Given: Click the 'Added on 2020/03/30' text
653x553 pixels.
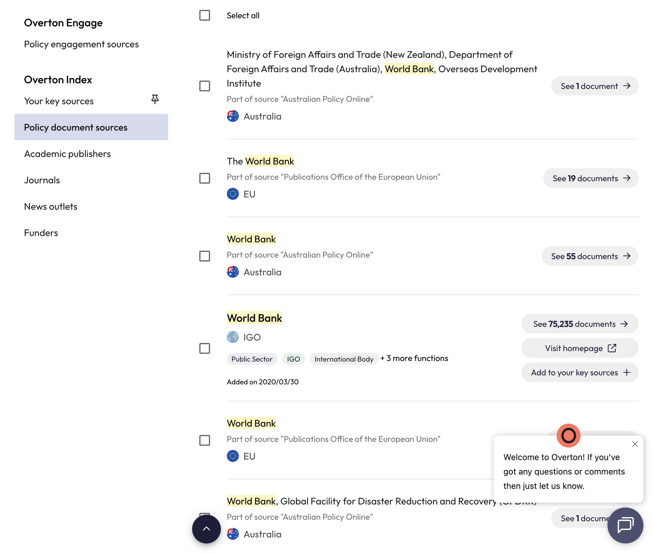Looking at the screenshot, I should 262,382.
